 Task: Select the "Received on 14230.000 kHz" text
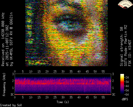pyautogui.click(x=3, y=39)
